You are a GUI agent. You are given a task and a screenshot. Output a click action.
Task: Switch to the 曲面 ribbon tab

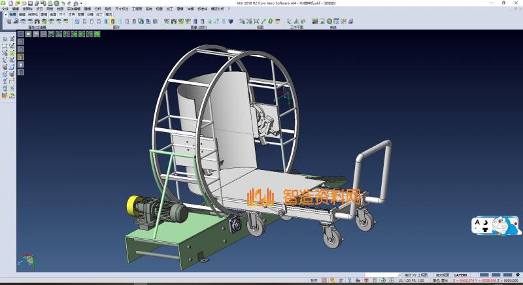(x=53, y=14)
